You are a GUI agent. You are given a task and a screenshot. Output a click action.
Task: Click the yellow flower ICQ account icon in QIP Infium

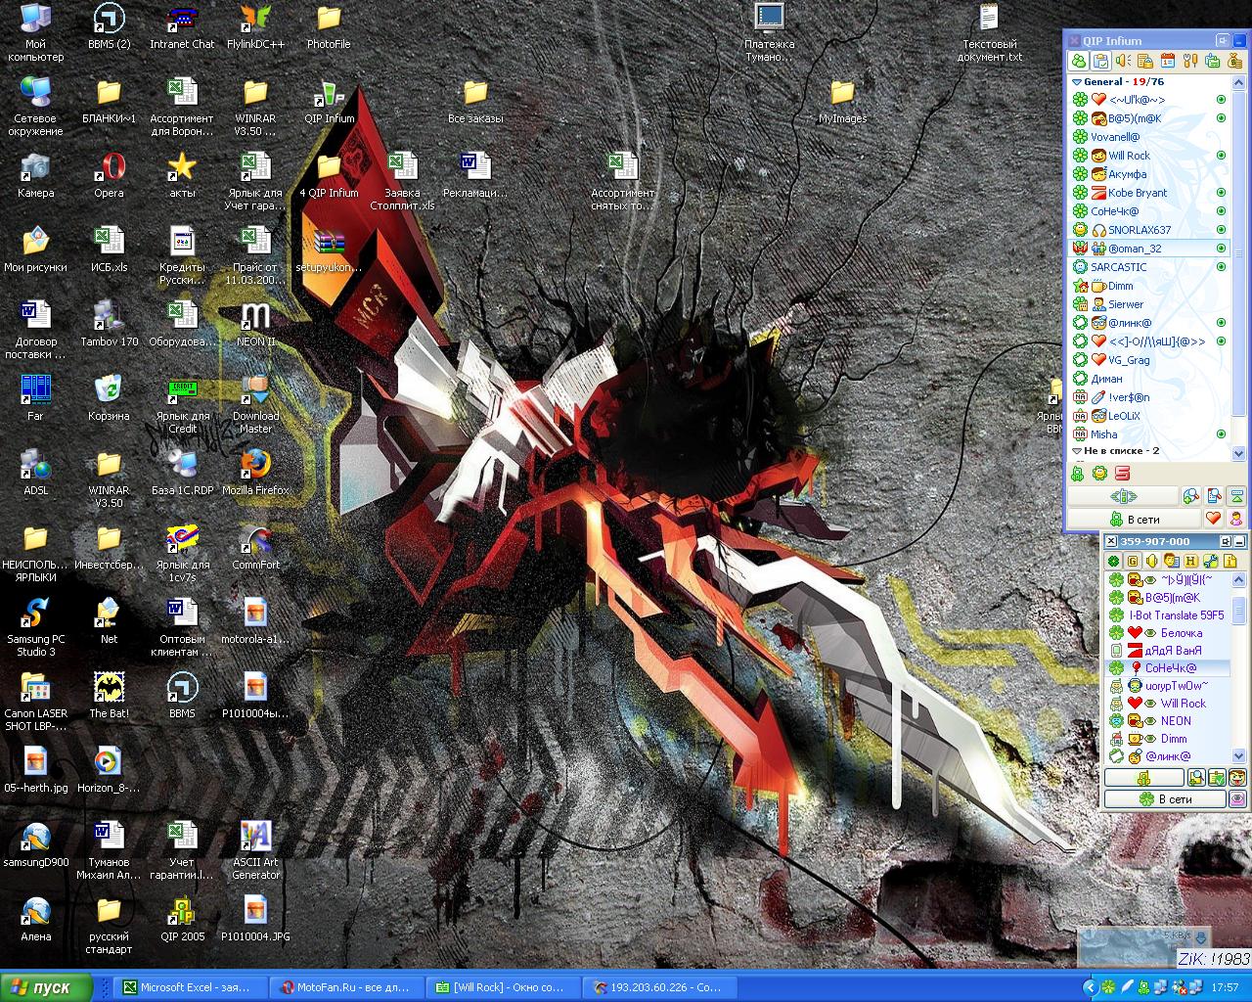1100,474
